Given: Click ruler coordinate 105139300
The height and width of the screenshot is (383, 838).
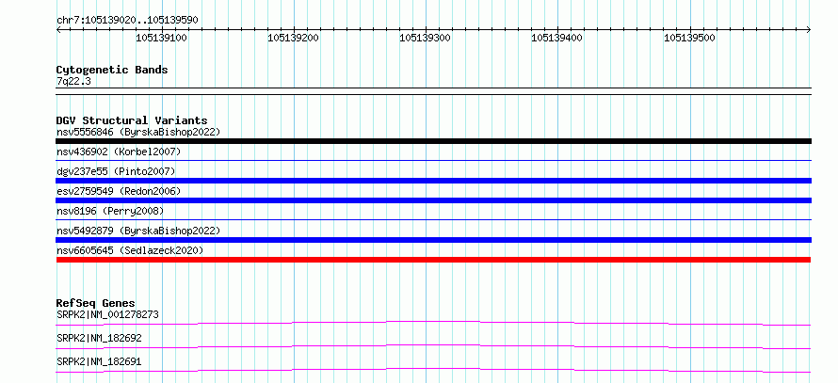Looking at the screenshot, I should point(426,38).
